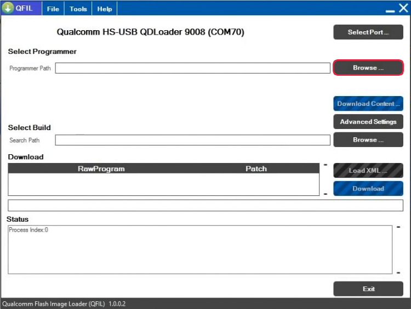The width and height of the screenshot is (411, 309).
Task: Click the minus icon at Status box bottom
Action: tap(398, 272)
